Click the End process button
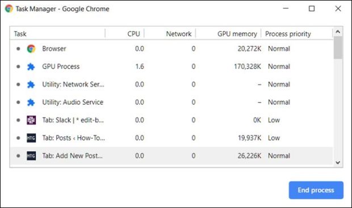 pyautogui.click(x=316, y=190)
